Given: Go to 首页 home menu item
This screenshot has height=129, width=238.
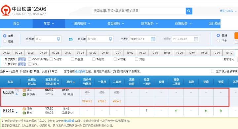Looking at the screenshot, I should (x=16, y=24).
